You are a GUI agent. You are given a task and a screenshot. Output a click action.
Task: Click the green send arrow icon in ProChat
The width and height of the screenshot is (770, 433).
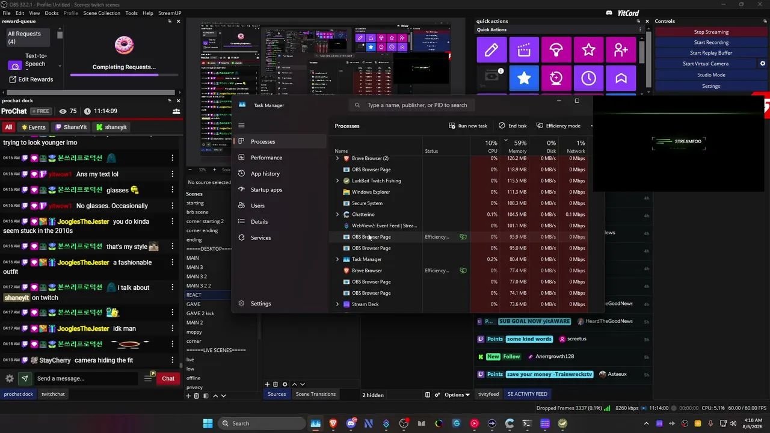point(25,378)
